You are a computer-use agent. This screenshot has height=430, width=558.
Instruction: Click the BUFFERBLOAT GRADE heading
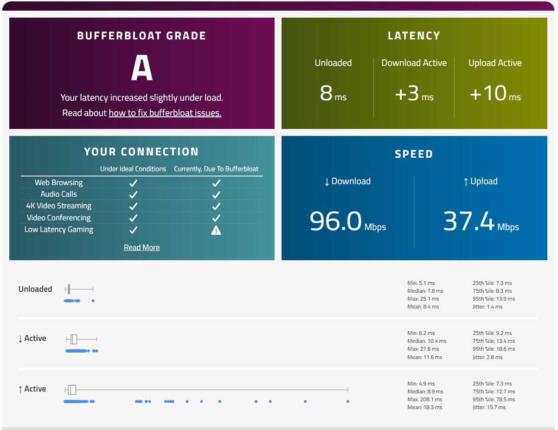(x=141, y=36)
